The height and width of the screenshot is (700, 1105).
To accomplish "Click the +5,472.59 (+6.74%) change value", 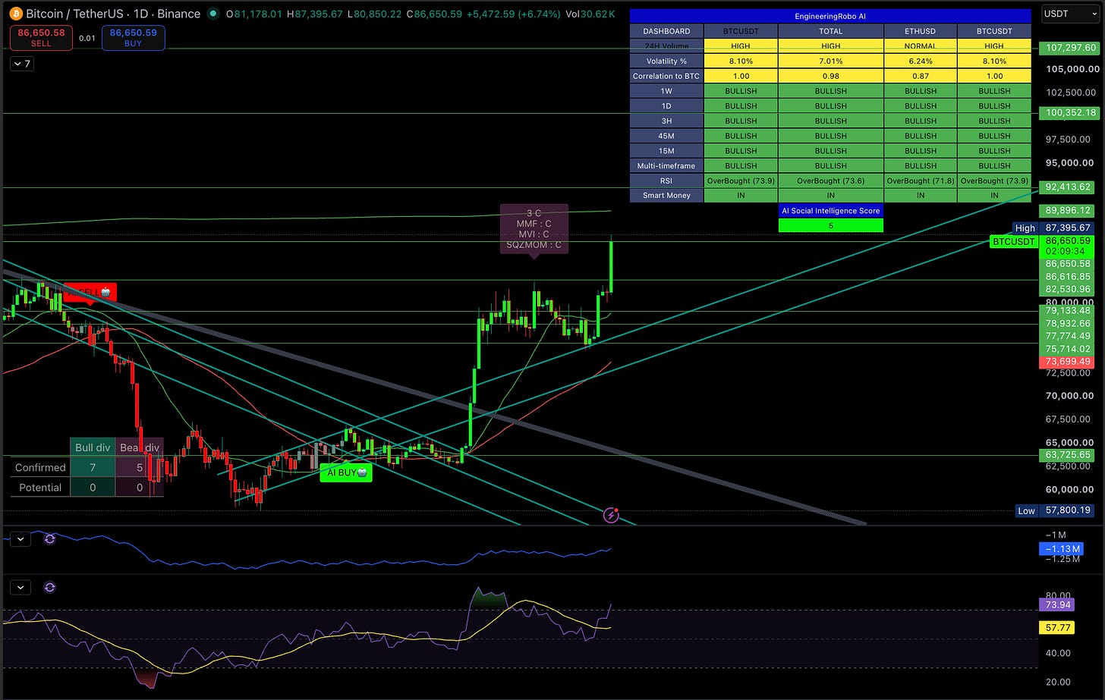I will (513, 14).
